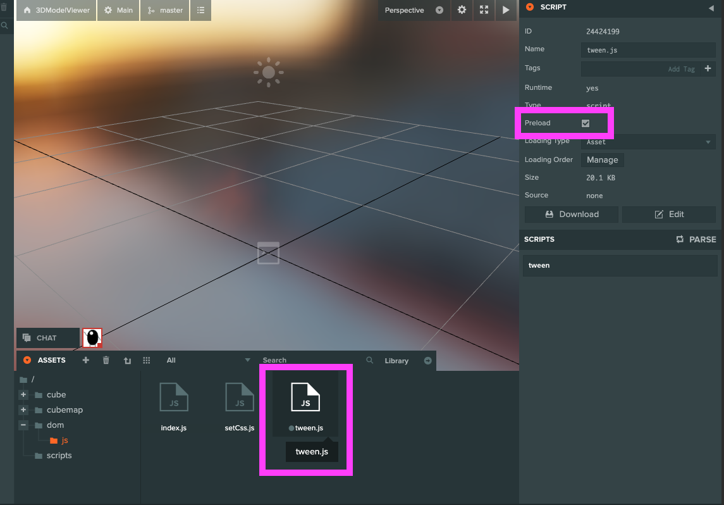Click the search magnifier icon in assets

tap(369, 360)
